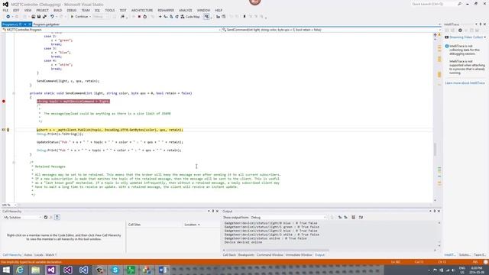Image resolution: width=489 pixels, height=275 pixels.
Task: Restart the debugging session using the restart icon
Action: pos(145,17)
